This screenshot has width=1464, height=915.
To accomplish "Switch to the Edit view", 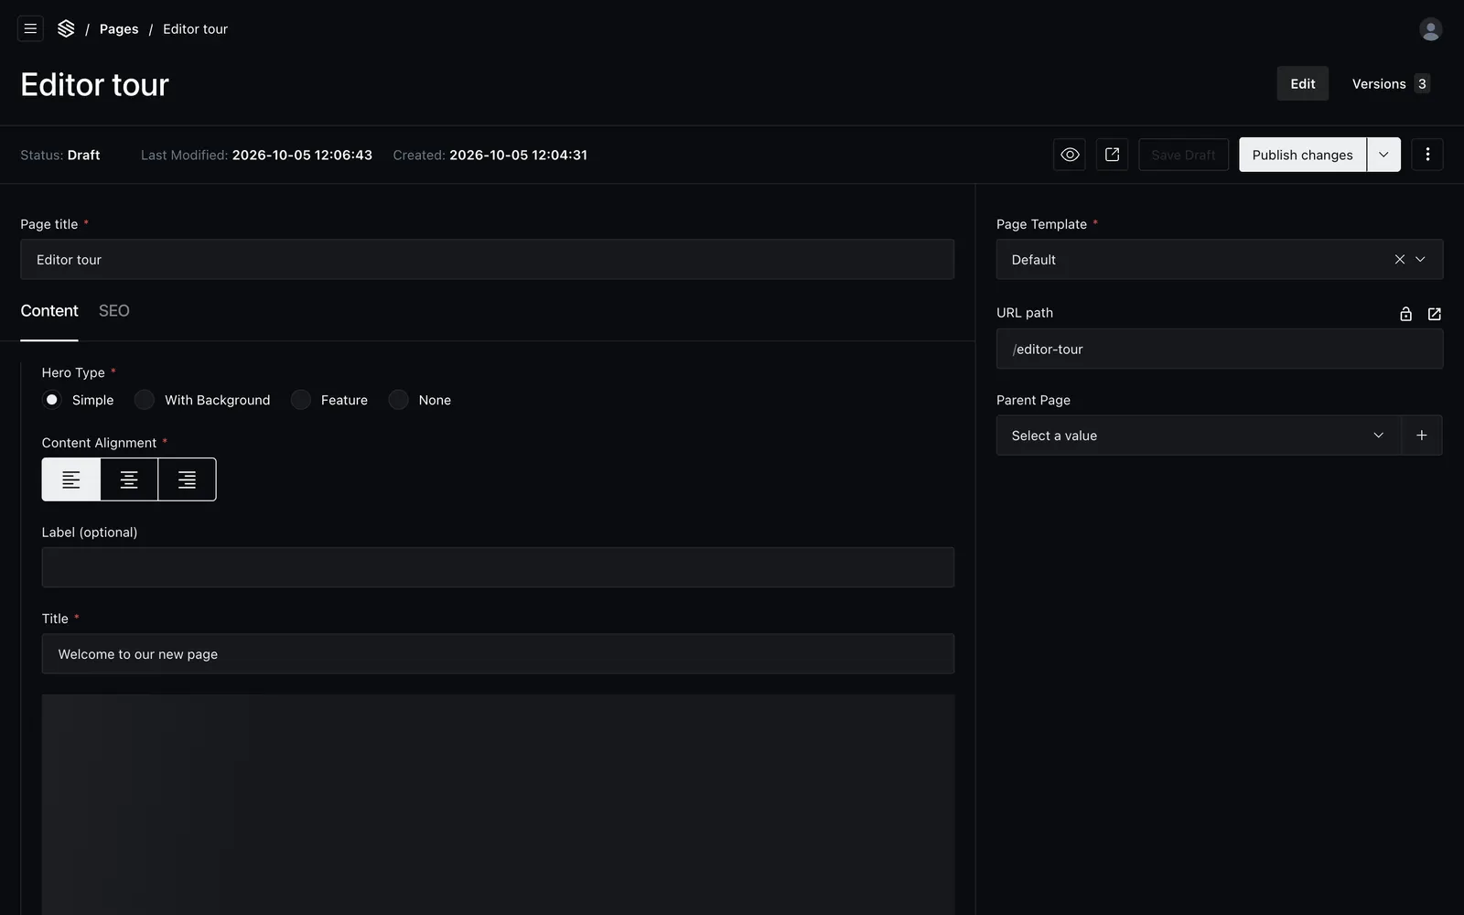I will [x=1302, y=83].
